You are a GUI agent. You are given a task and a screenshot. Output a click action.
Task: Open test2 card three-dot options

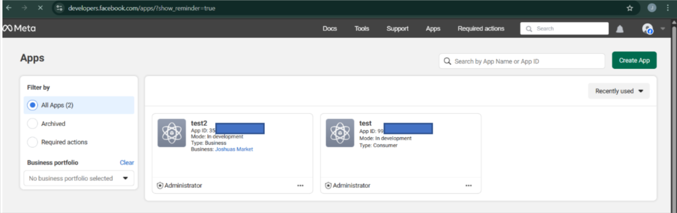pos(300,186)
